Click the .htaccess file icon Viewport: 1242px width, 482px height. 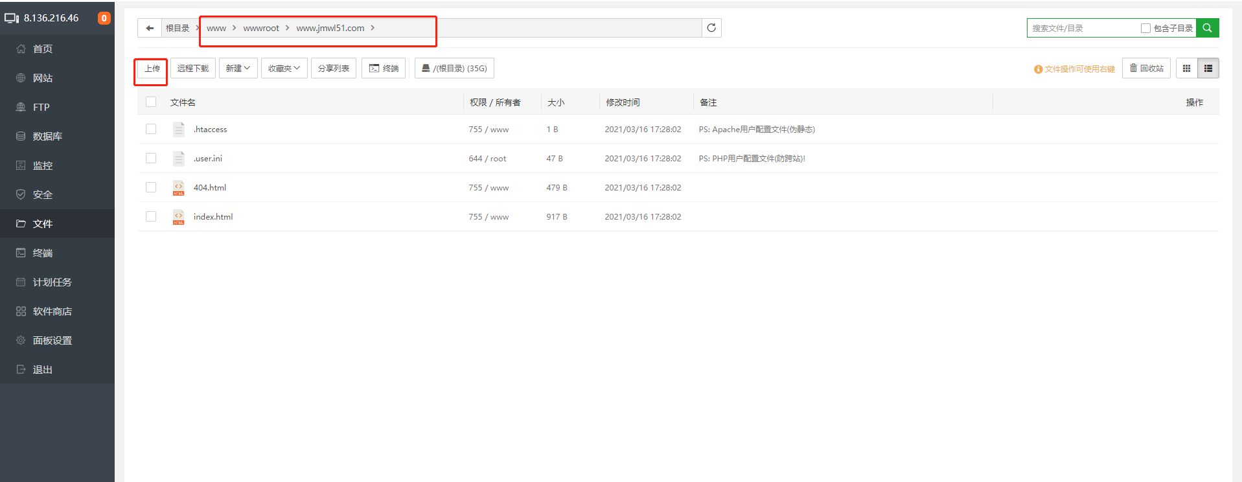179,130
